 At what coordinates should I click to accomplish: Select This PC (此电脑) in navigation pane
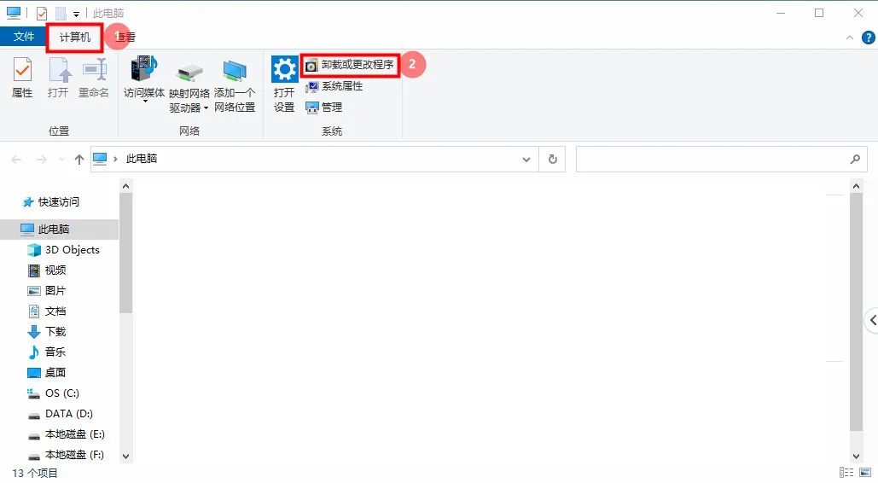(60, 230)
